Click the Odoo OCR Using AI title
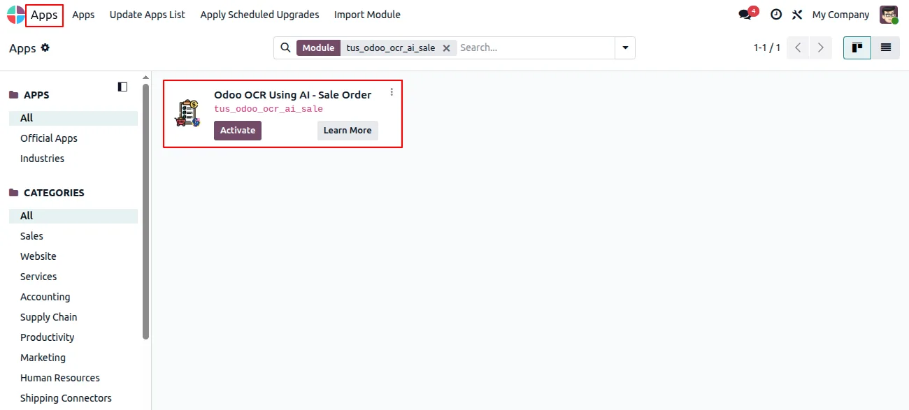Viewport: 909px width, 410px height. pyautogui.click(x=293, y=95)
